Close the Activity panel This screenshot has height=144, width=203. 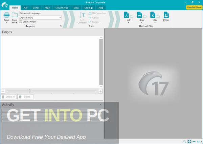pos(100,104)
